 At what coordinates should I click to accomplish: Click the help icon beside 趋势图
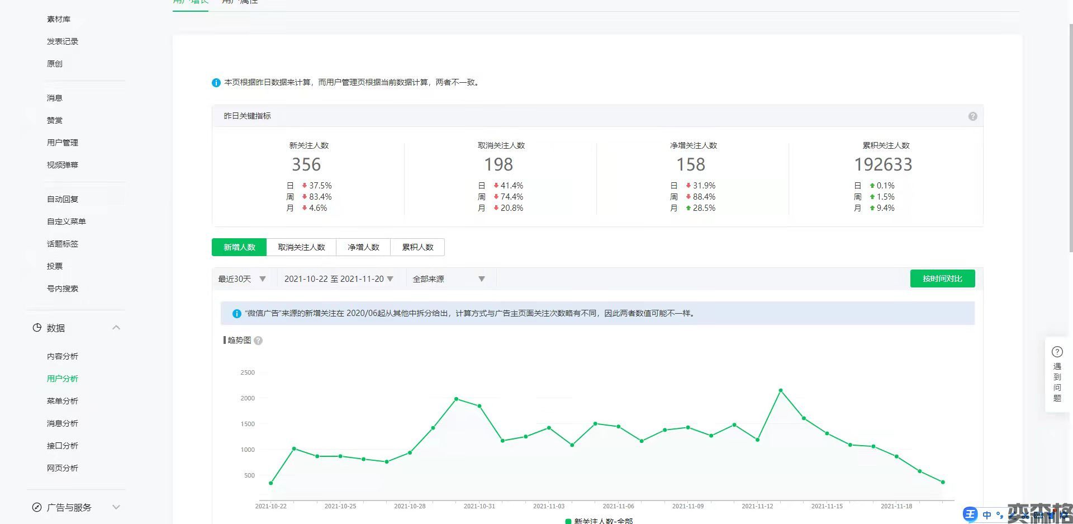click(258, 341)
